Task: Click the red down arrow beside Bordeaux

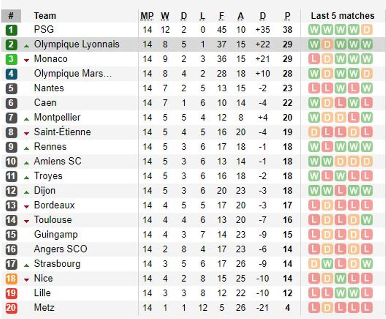Action: [x=26, y=207]
